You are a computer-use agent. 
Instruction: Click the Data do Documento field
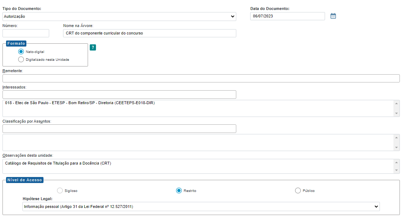287,16
